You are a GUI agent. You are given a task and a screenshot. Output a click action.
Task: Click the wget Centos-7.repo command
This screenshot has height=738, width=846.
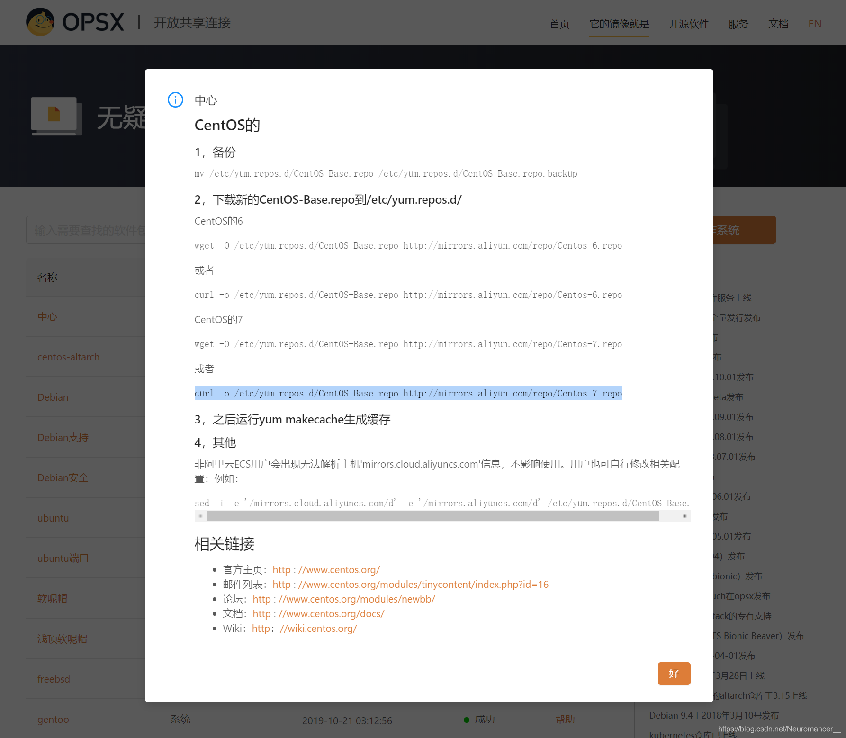(408, 344)
